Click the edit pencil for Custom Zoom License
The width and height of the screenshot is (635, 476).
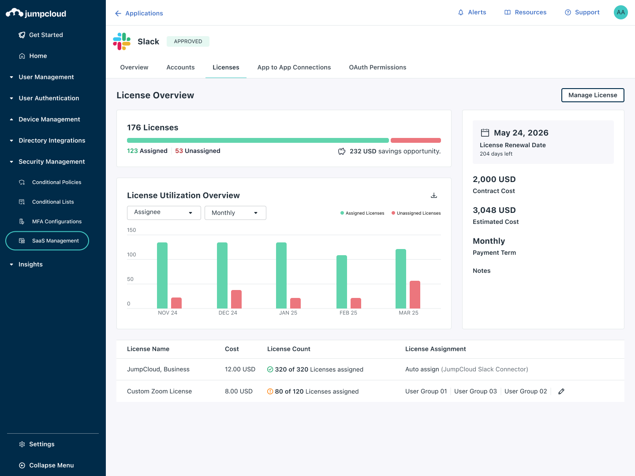coord(561,391)
